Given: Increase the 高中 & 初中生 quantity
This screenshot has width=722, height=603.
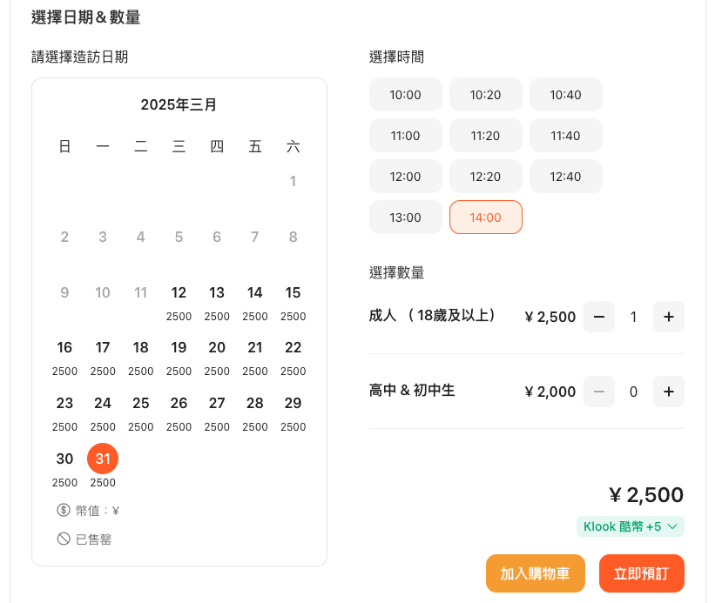Looking at the screenshot, I should coord(668,392).
